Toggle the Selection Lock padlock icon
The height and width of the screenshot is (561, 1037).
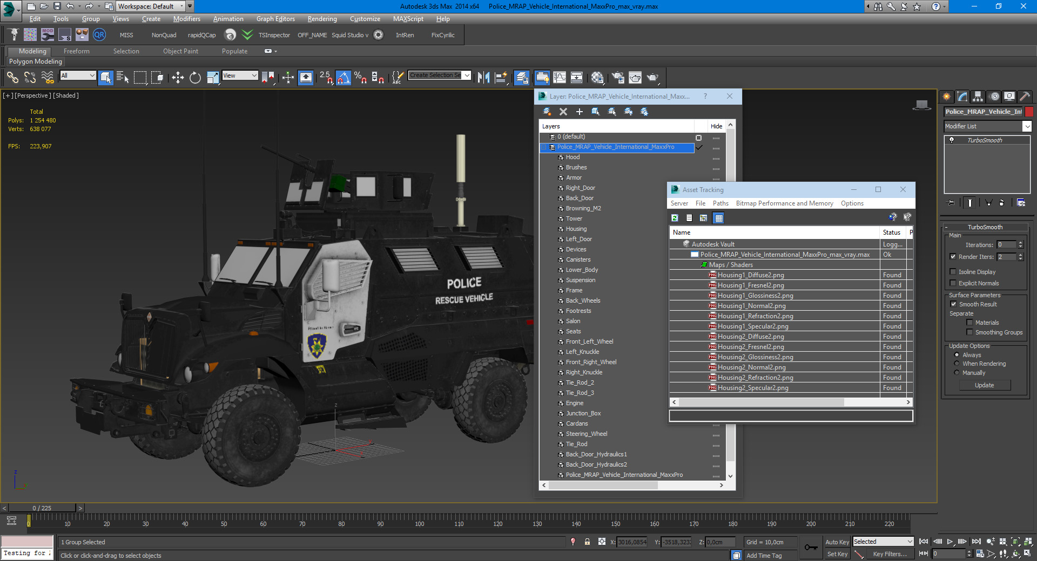click(x=587, y=542)
